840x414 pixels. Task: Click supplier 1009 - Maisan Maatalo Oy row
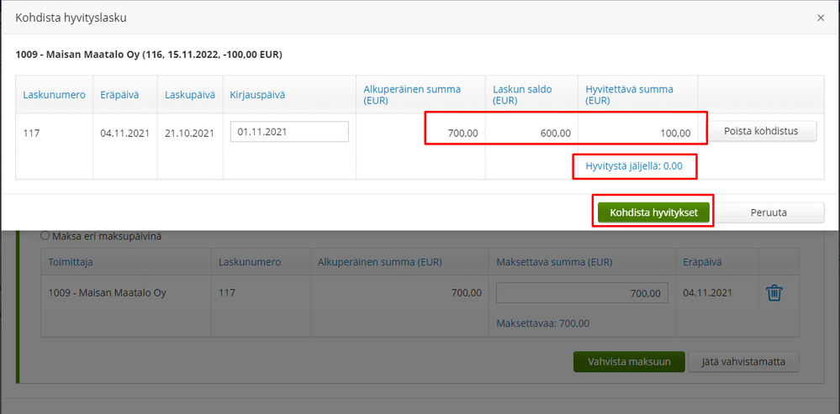coord(107,293)
